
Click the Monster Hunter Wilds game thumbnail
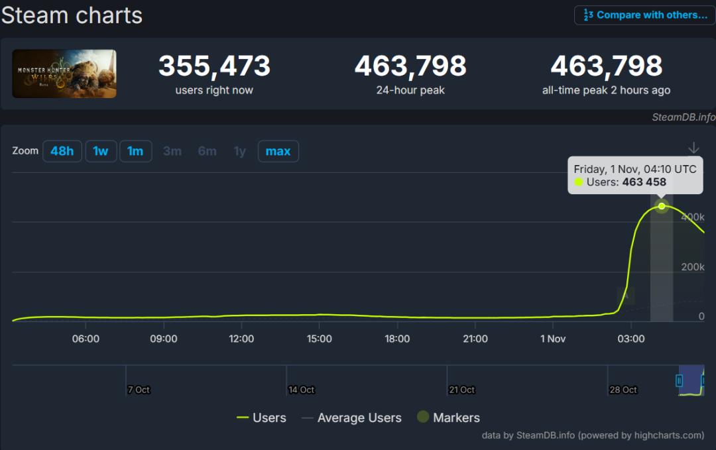coord(64,74)
